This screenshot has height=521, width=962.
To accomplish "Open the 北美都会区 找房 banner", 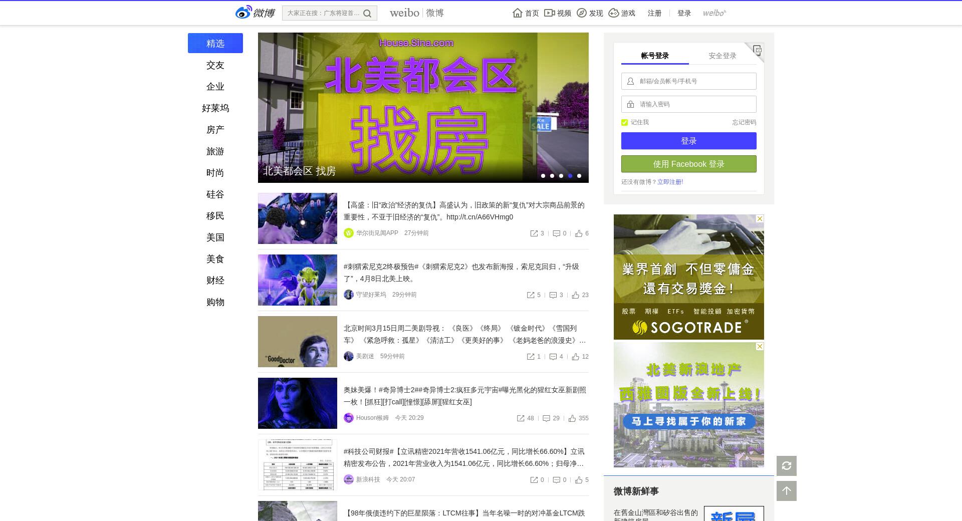I will [423, 108].
